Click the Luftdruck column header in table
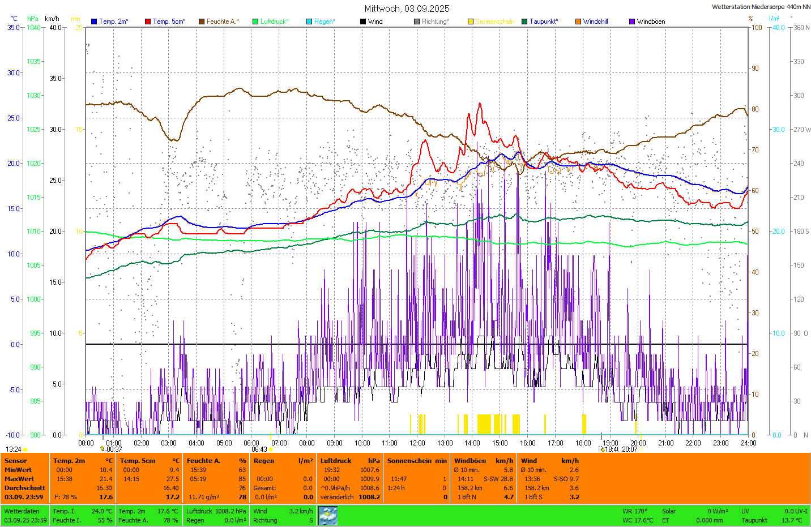This screenshot has width=811, height=527. click(x=336, y=461)
